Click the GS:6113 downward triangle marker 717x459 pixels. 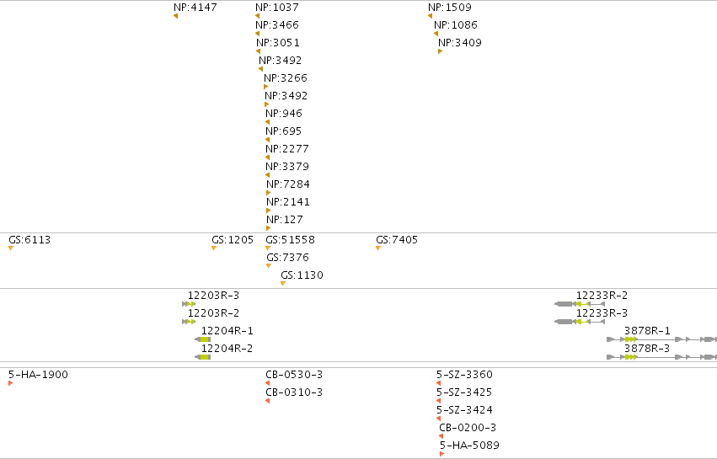click(x=11, y=248)
